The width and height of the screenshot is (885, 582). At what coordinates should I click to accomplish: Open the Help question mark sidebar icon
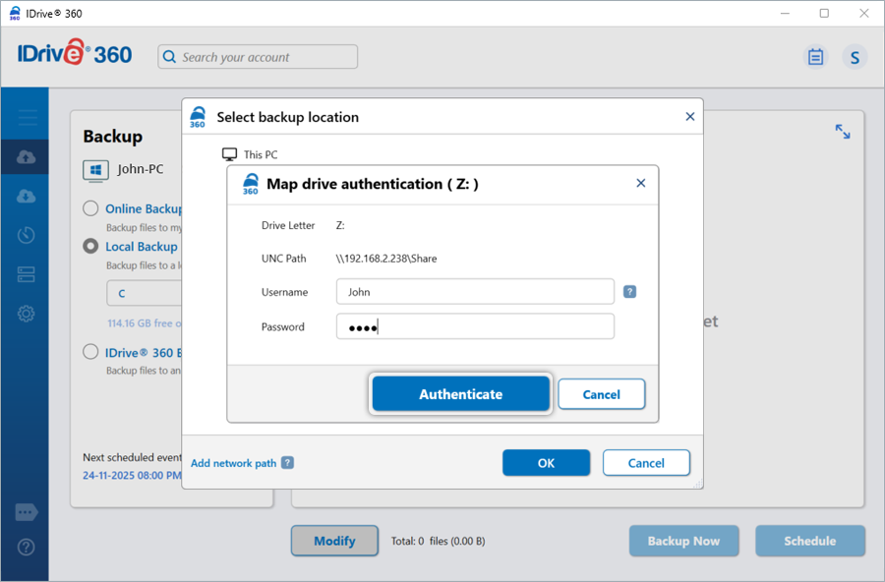26,547
